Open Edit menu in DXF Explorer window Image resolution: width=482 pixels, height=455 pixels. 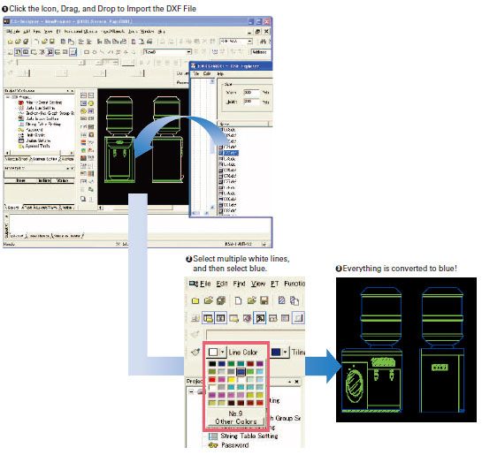click(x=207, y=74)
